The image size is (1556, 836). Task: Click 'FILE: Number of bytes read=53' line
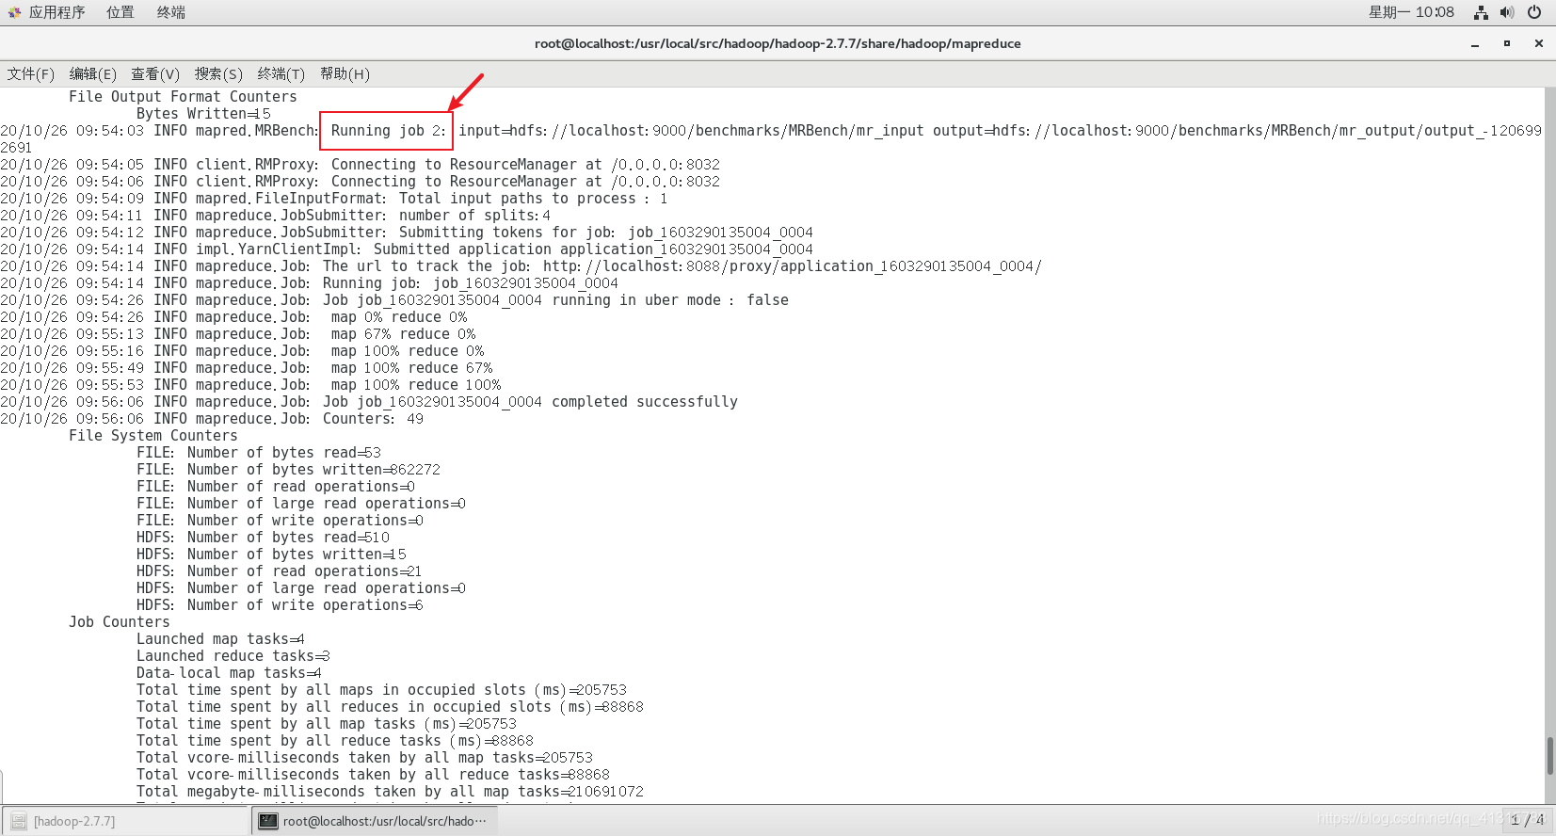[x=259, y=453]
